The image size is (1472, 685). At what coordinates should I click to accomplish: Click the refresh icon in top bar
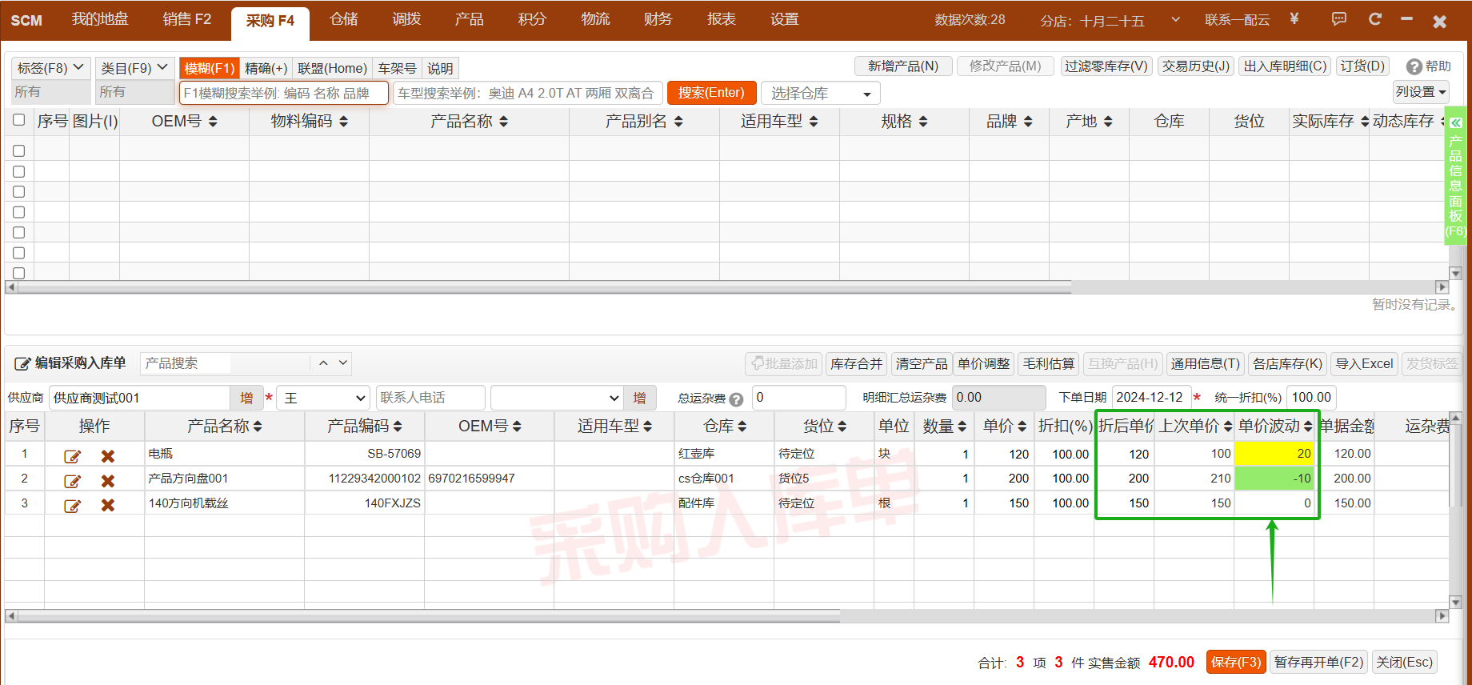[x=1374, y=19]
